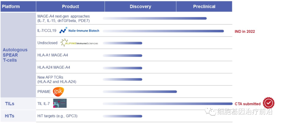The image size is (282, 124).
Task: Click the PRAME progress bar
Action: (x=140, y=92)
